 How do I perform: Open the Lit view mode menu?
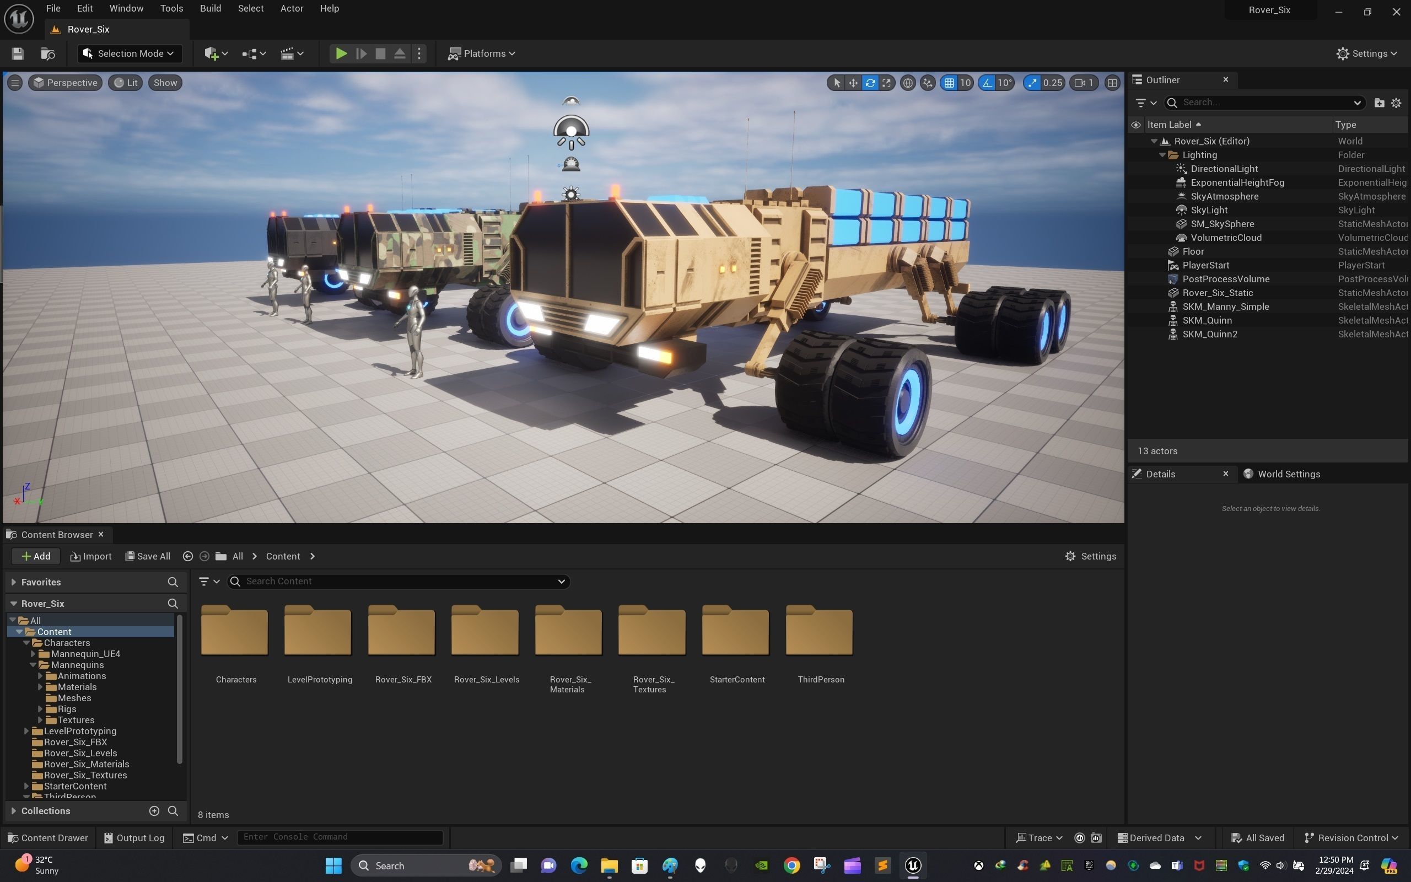tap(125, 83)
